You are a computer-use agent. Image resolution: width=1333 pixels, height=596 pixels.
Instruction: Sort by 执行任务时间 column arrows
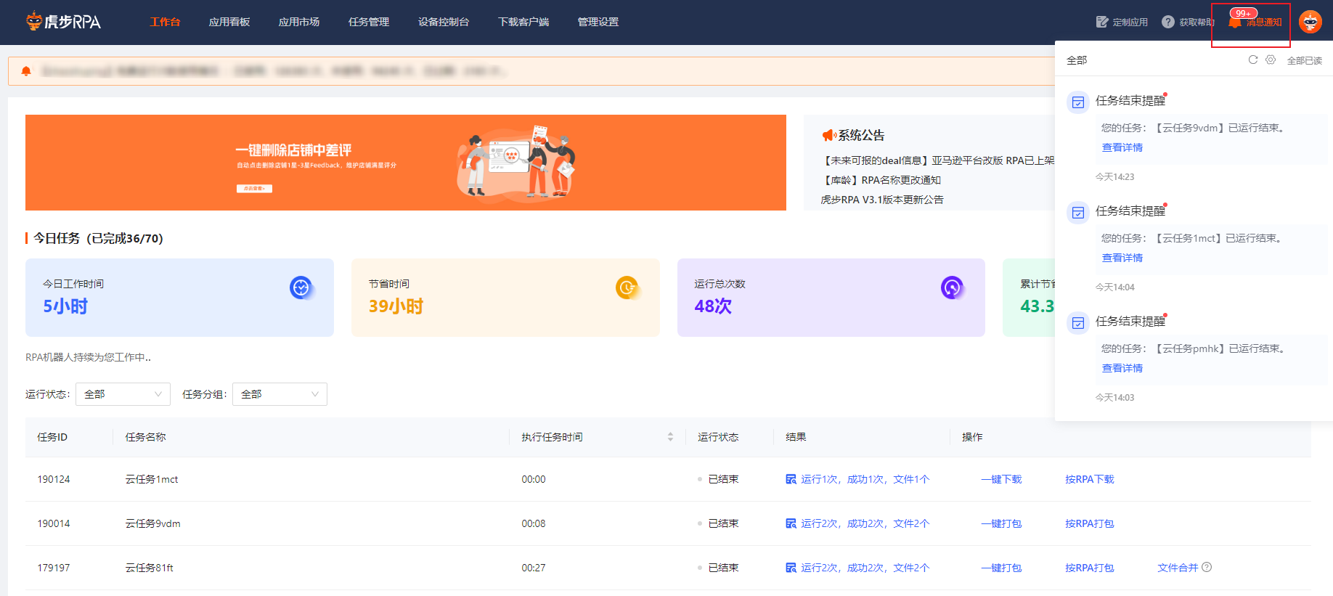[x=670, y=437]
